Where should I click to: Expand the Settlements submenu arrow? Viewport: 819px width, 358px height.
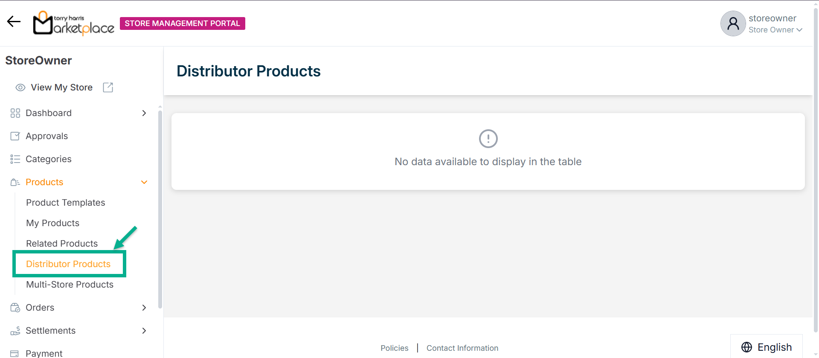pos(144,331)
